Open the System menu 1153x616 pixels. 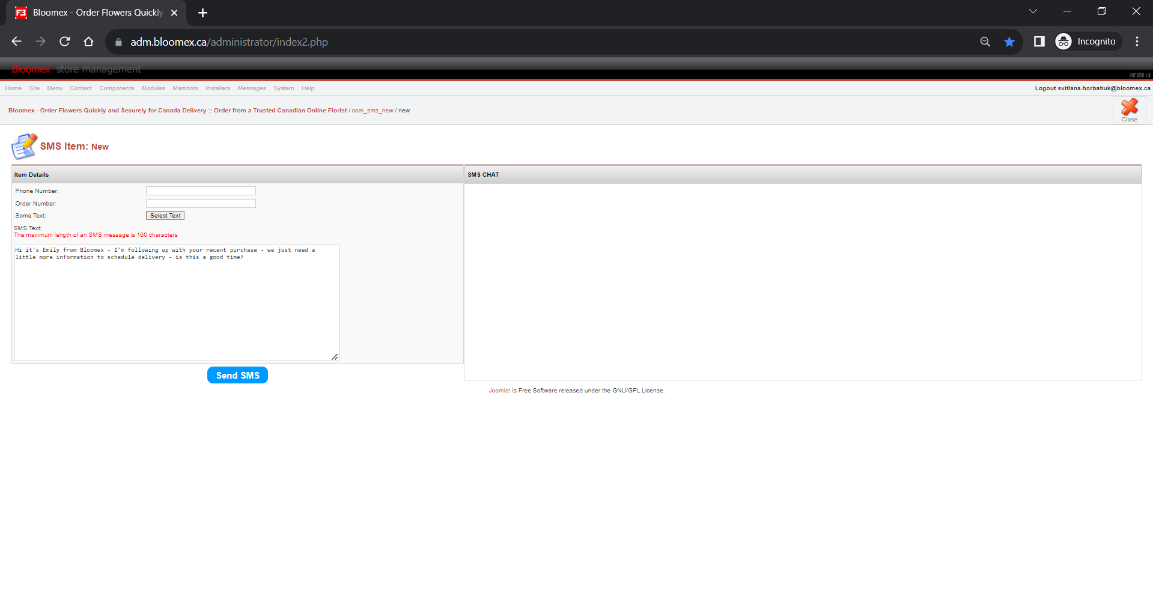click(x=284, y=88)
